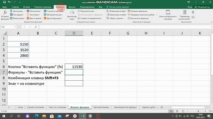Open the Строка состояния sheet tab

[36, 107]
